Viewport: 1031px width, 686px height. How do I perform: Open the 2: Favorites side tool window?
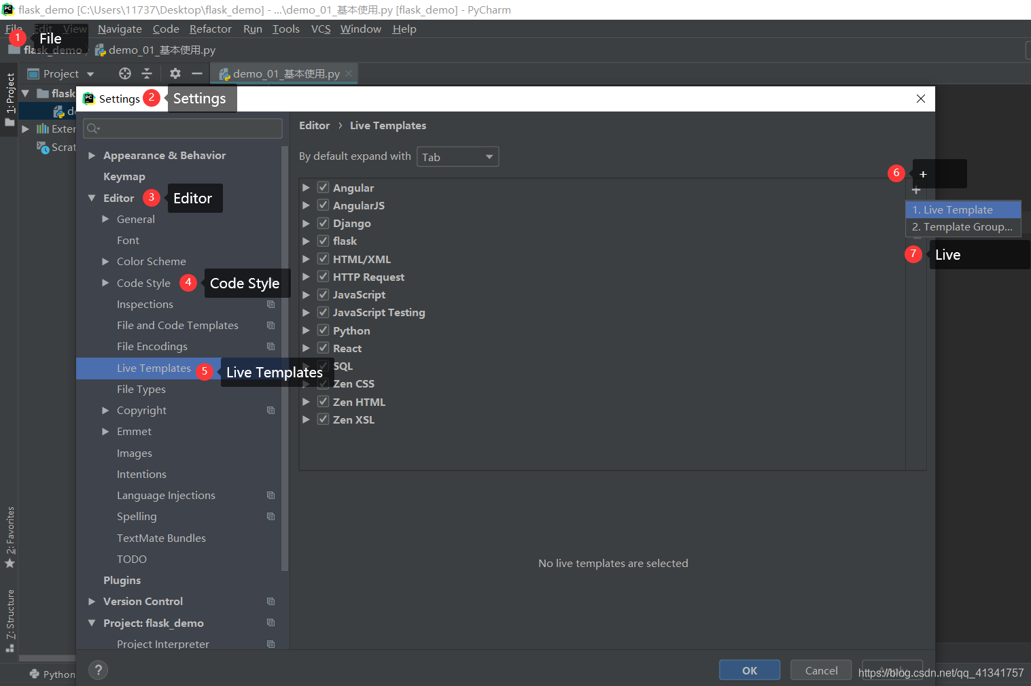tap(10, 537)
